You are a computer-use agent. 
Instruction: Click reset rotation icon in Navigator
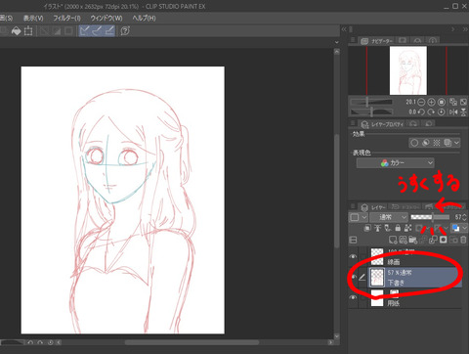pos(442,112)
